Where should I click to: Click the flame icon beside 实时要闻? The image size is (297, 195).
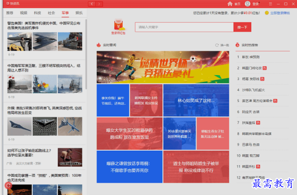99,45
